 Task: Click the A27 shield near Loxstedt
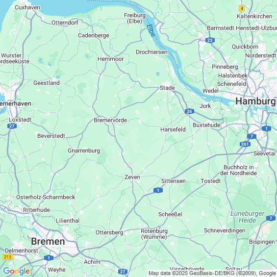[x=12, y=126]
